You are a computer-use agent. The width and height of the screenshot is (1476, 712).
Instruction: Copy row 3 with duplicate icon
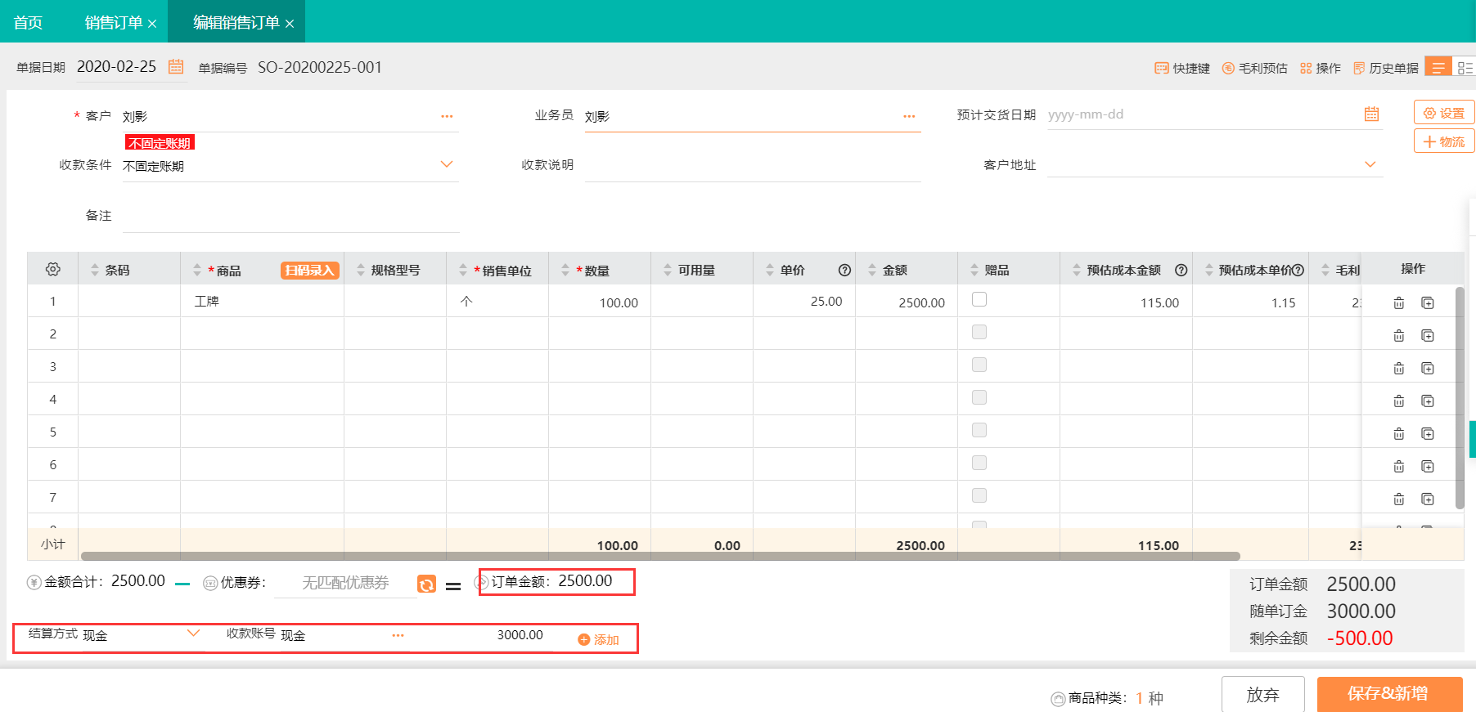tap(1428, 368)
